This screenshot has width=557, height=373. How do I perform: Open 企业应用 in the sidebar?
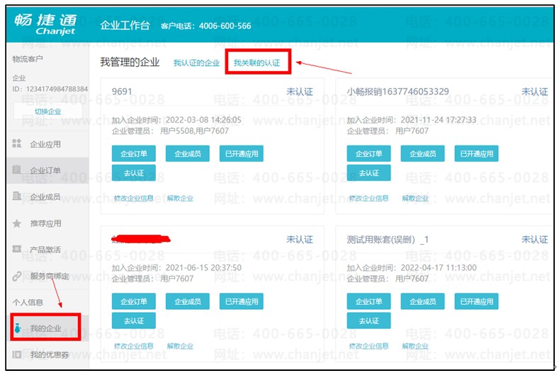[45, 144]
